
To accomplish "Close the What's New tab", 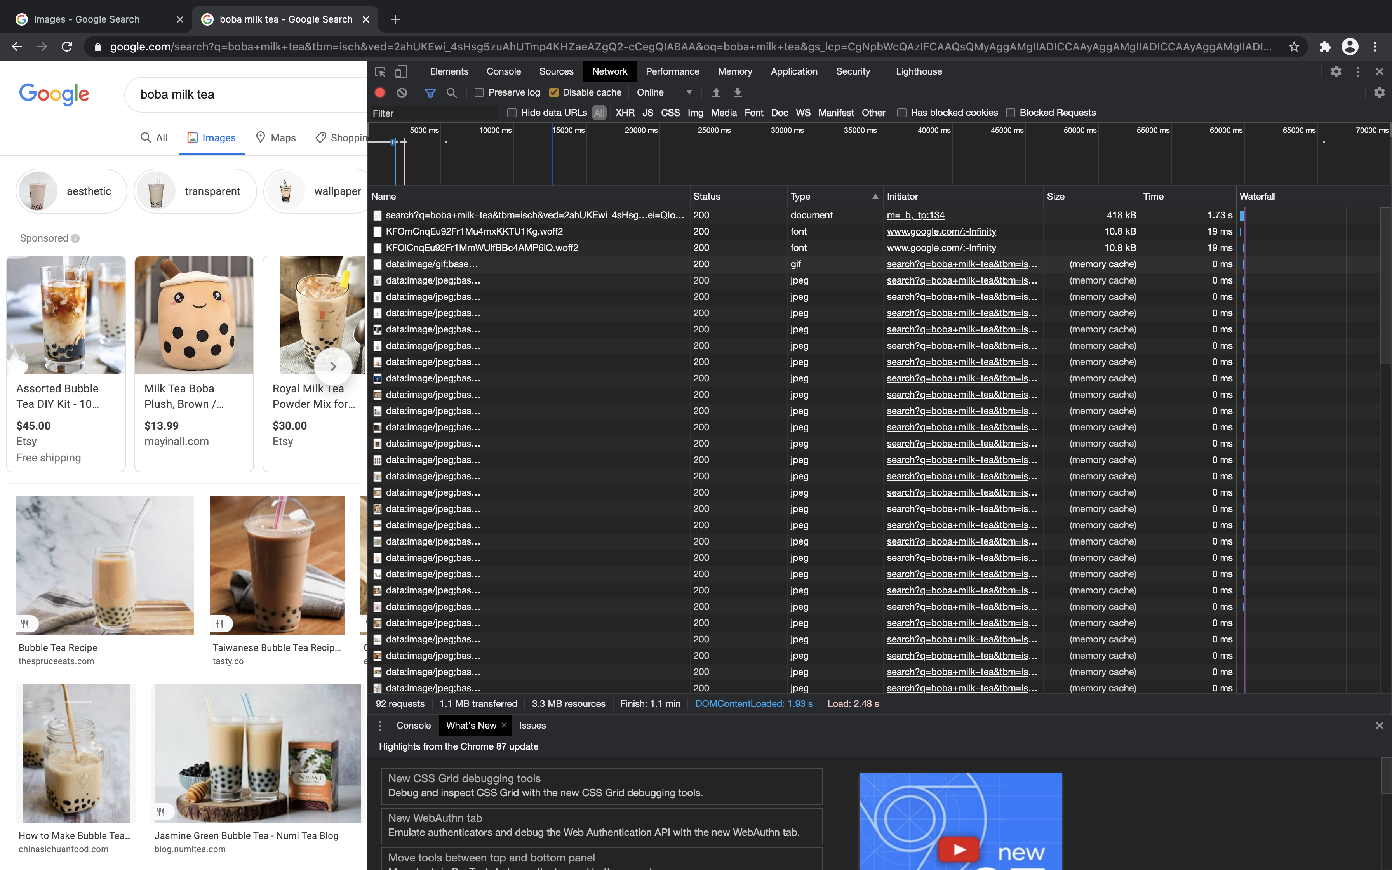I will pos(504,725).
